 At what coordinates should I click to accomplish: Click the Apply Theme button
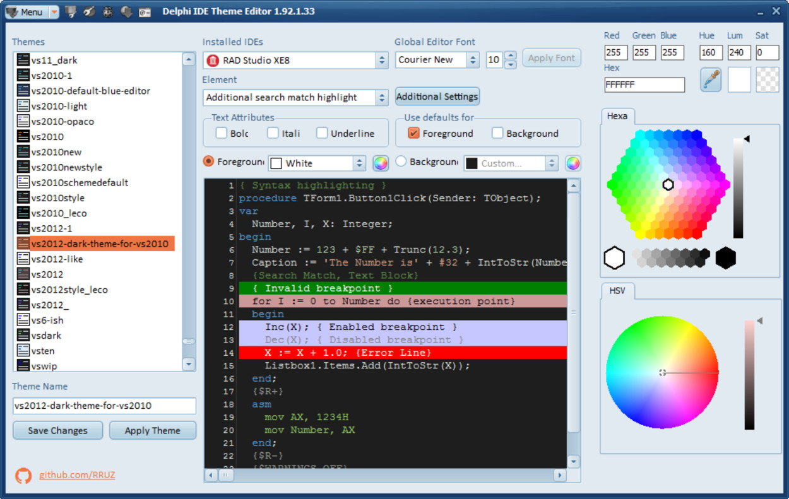(152, 430)
